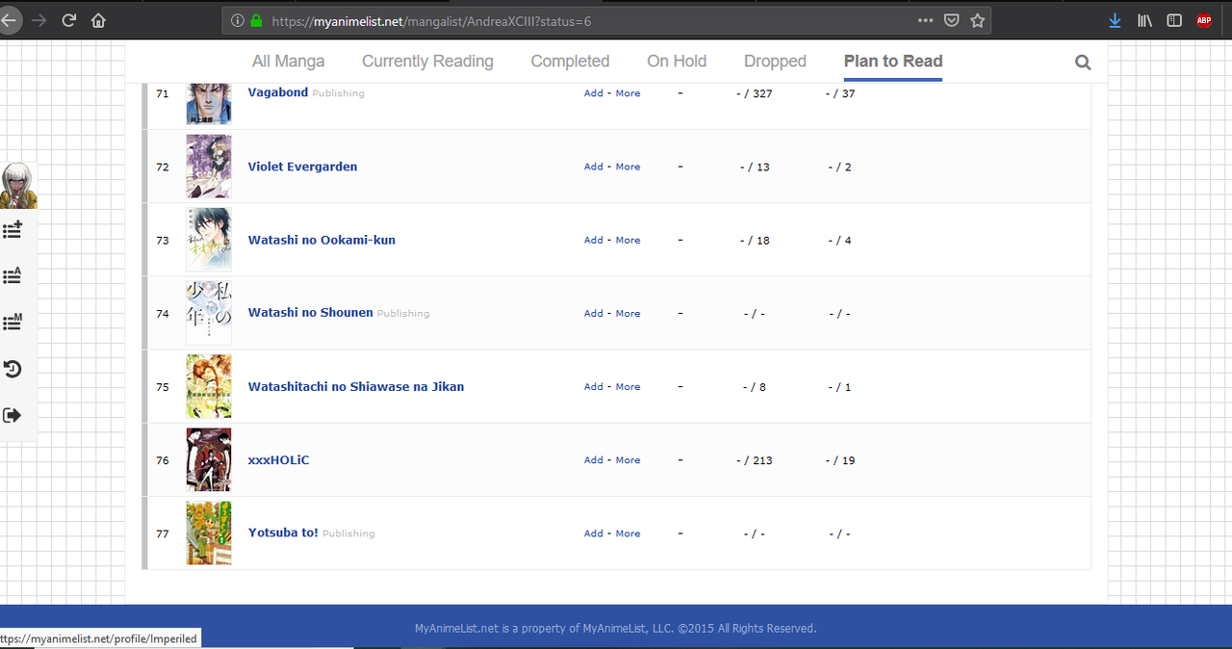Click the green padlock security icon

[256, 20]
